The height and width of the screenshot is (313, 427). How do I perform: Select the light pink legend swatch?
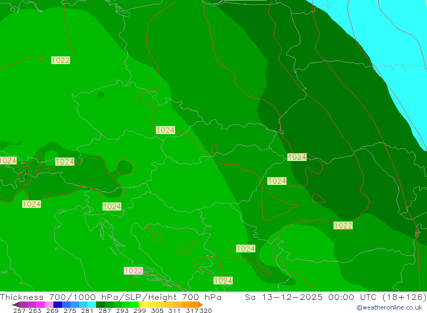tap(49, 304)
